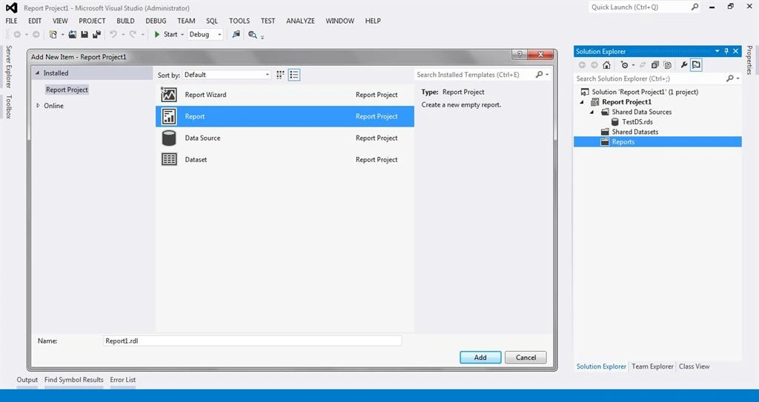Screen dimensions: 759x402
Task: Click the Find in Files toolbar icon
Action: 252,34
